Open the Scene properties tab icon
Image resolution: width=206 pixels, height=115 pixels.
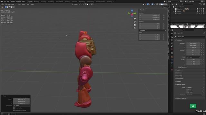coord(172,46)
